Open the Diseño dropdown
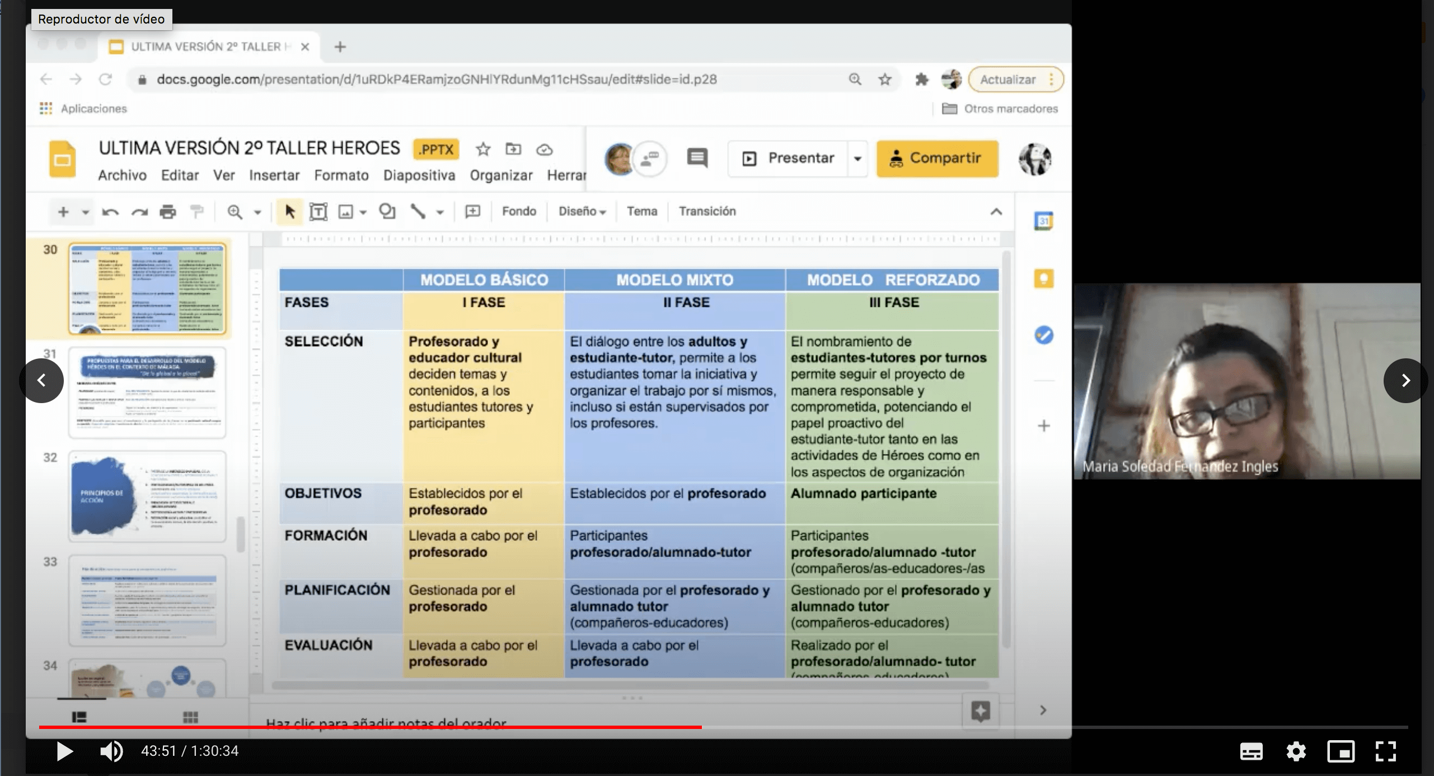1434x776 pixels. pos(582,212)
